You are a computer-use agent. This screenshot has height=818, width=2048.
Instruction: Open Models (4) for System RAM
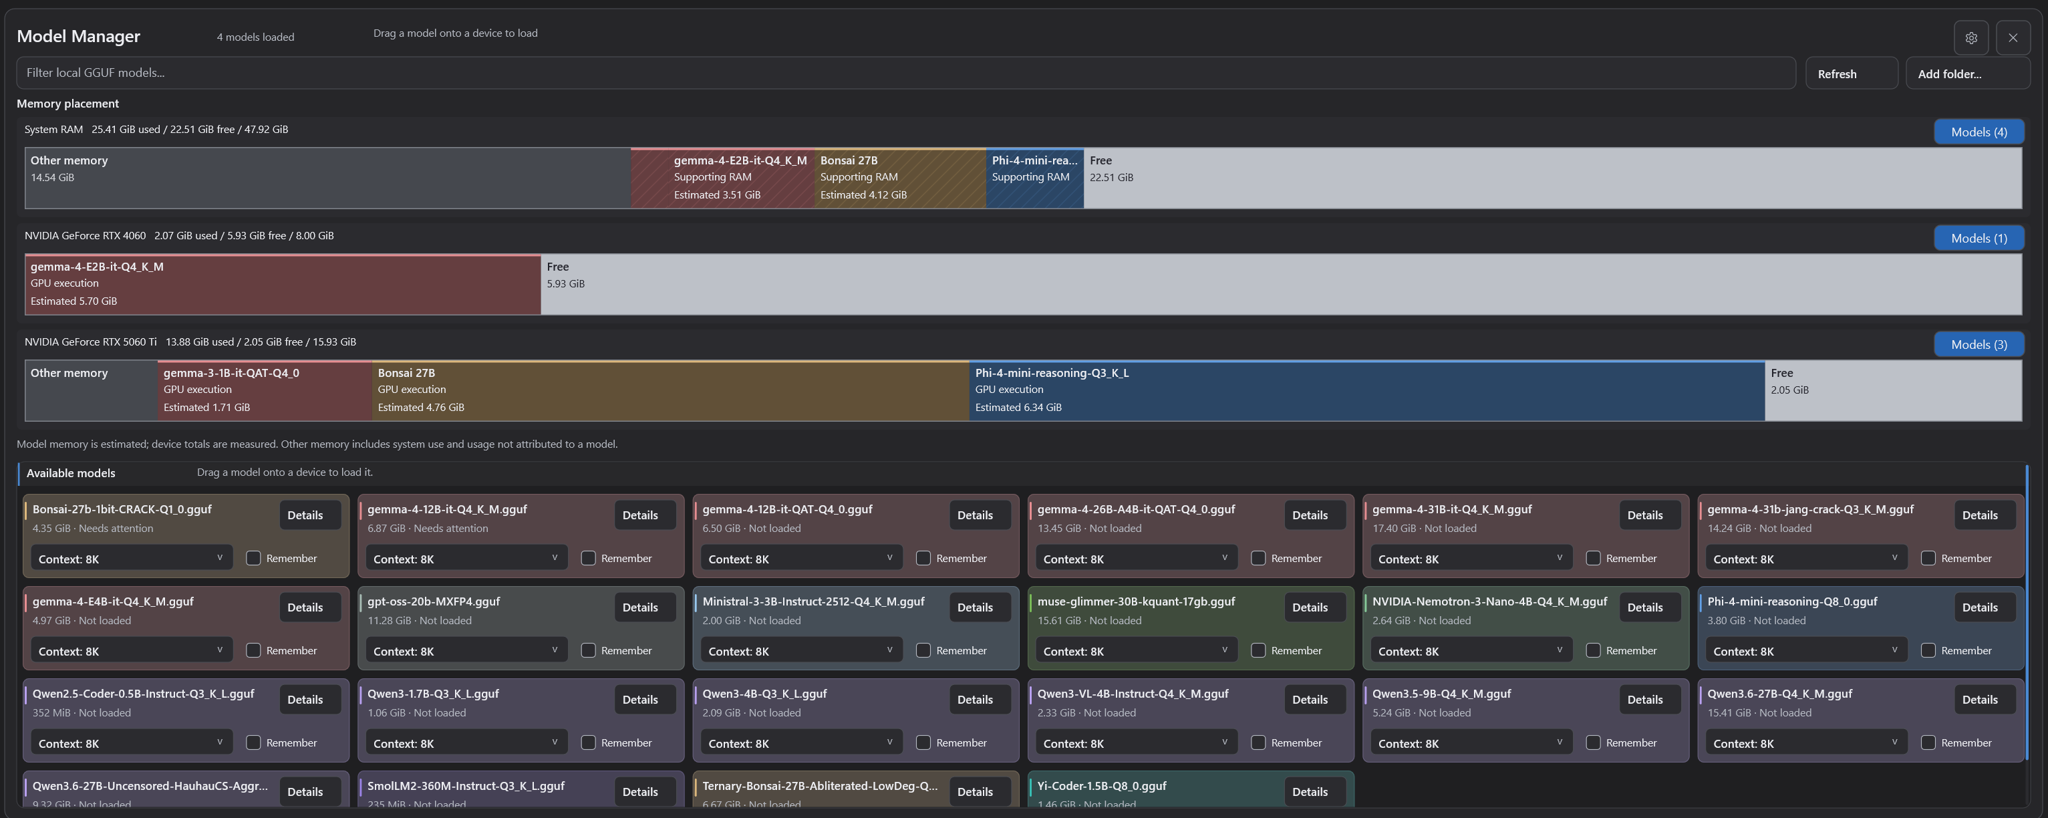(1978, 132)
